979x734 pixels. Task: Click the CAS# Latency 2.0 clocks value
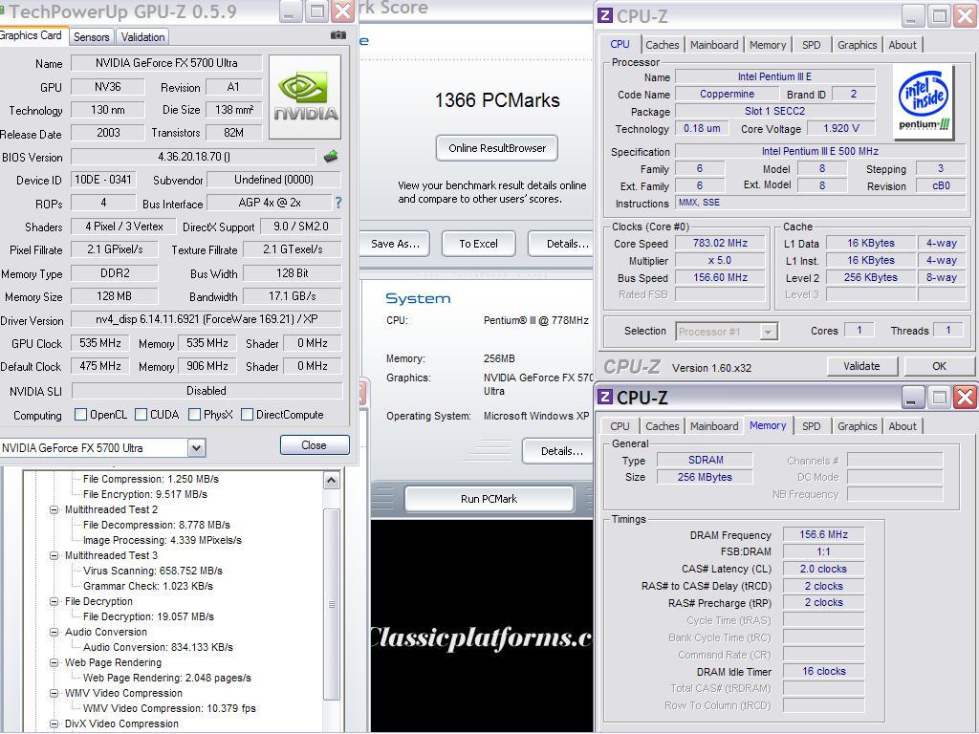pos(823,570)
